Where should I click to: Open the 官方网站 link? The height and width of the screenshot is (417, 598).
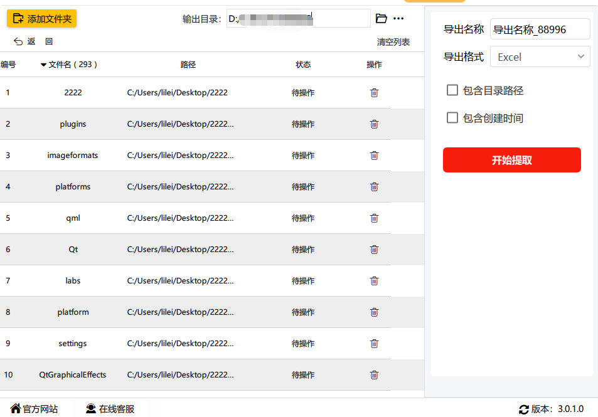(x=40, y=409)
